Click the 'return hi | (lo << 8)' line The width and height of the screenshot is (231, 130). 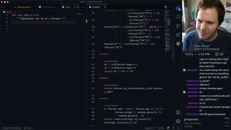coord(119,71)
